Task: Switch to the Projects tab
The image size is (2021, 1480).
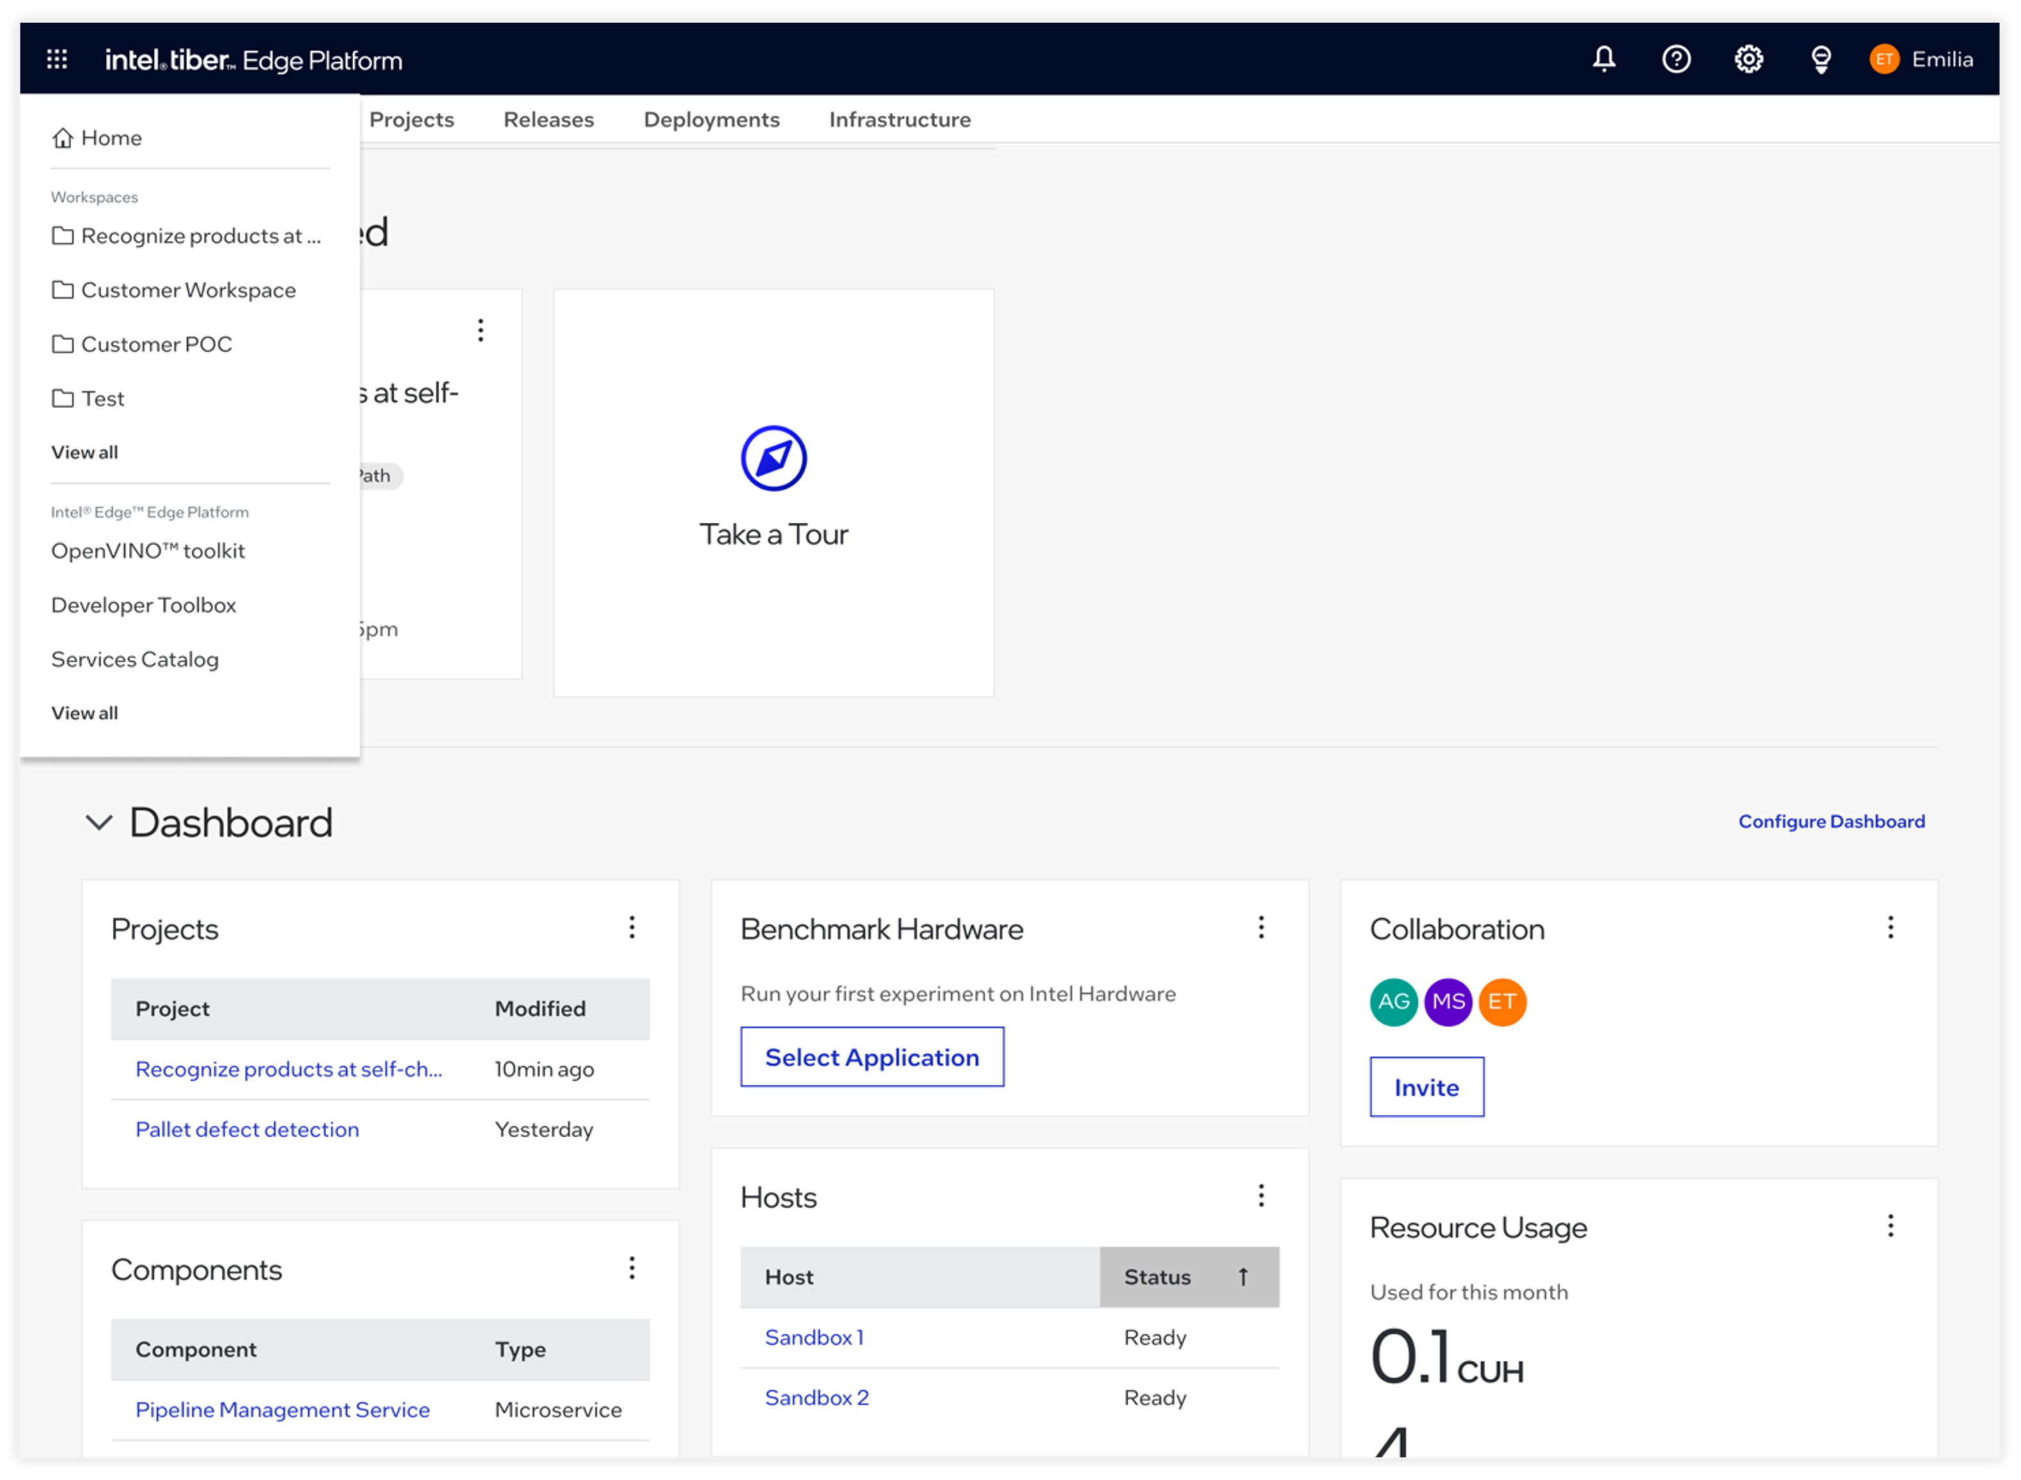Action: (x=412, y=120)
